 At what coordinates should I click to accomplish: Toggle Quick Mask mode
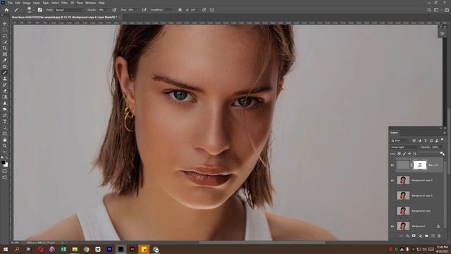tap(5, 171)
